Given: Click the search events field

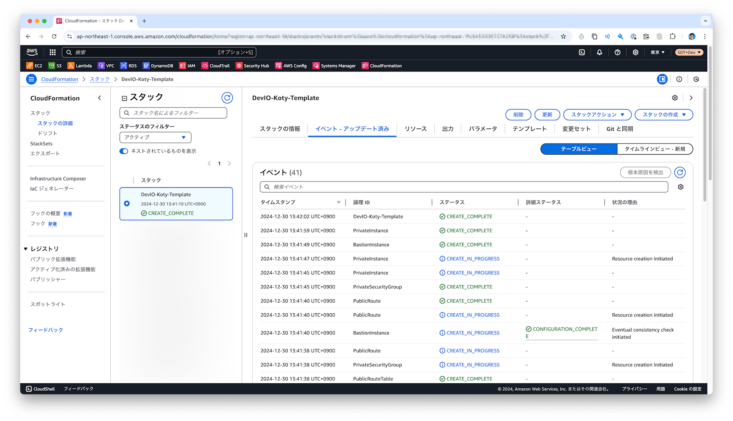Looking at the screenshot, I should coord(464,187).
